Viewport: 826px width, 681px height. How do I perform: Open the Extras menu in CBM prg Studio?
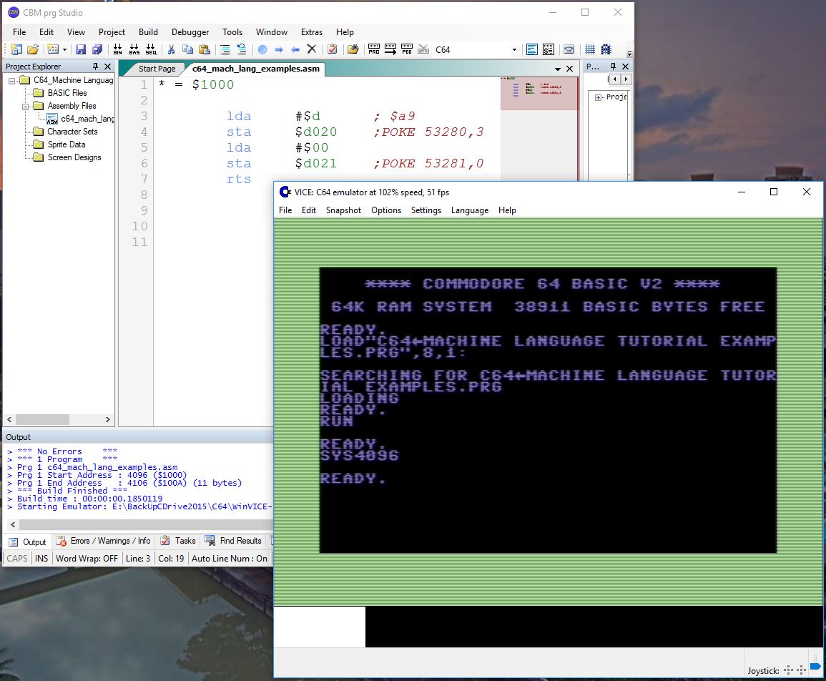[311, 32]
